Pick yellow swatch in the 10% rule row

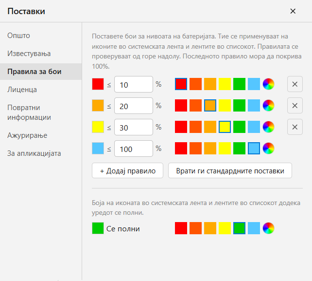pos(225,84)
